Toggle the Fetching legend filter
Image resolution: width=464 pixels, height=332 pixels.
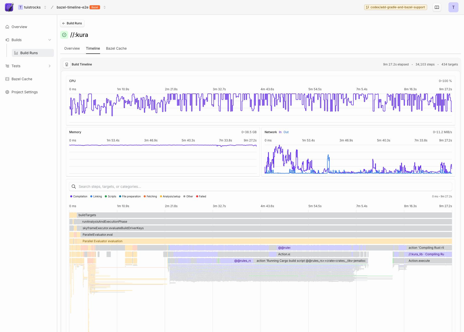[150, 196]
